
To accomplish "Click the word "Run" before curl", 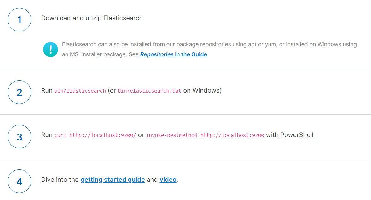I will click(x=47, y=135).
